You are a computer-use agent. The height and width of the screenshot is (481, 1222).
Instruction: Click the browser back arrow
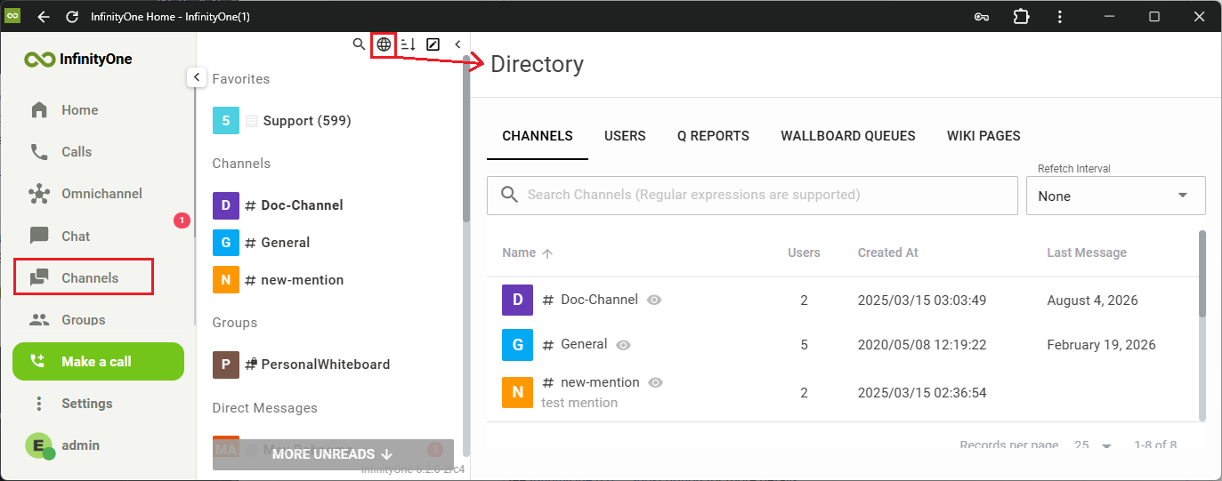tap(44, 17)
